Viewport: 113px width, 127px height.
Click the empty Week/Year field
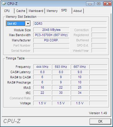click(x=99, y=51)
